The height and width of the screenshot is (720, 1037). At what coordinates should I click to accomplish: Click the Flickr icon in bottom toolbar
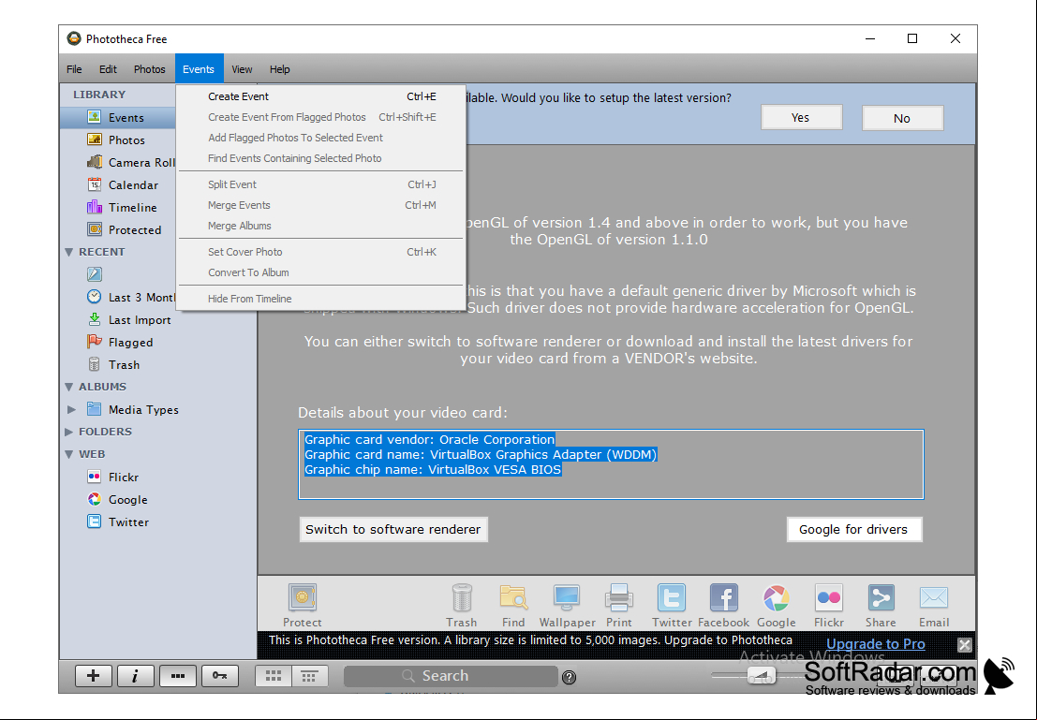829,605
